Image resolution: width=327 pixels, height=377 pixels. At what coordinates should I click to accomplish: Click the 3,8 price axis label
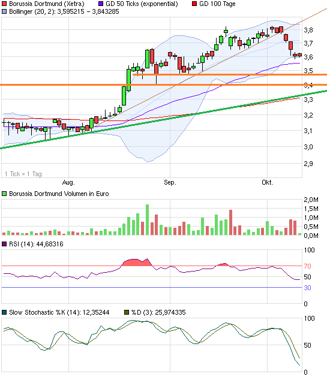click(308, 30)
